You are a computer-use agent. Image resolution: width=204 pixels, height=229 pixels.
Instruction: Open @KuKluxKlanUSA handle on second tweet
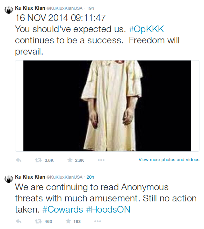pos(65,177)
